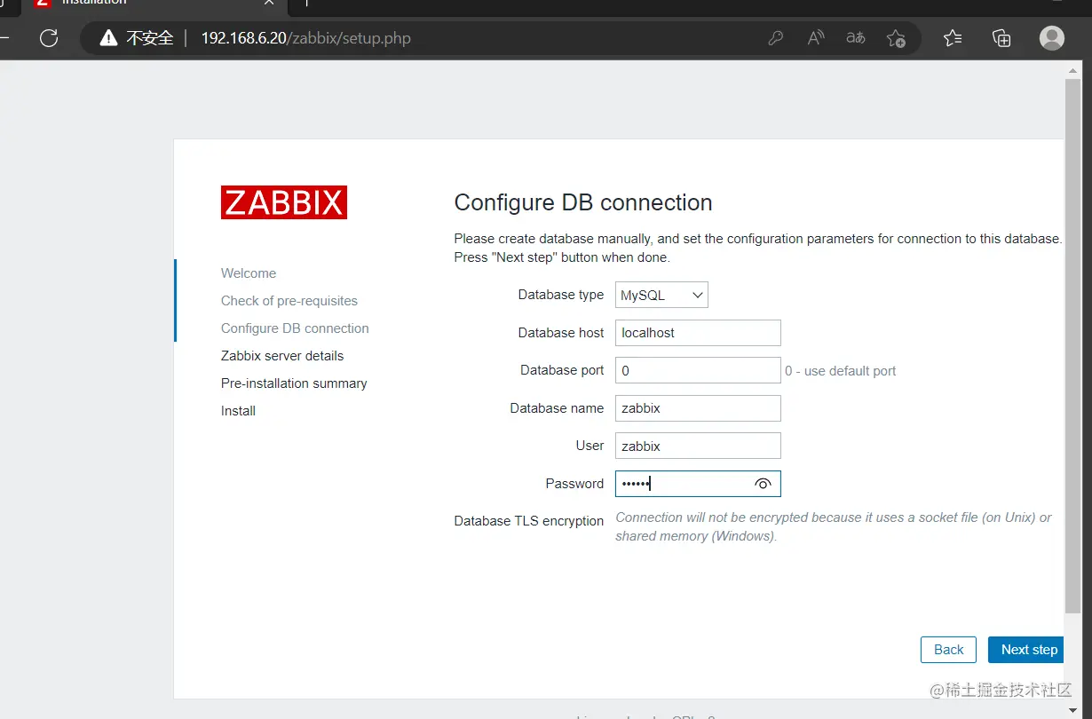This screenshot has height=719, width=1092.
Task: Focus the Password field
Action: [698, 484]
